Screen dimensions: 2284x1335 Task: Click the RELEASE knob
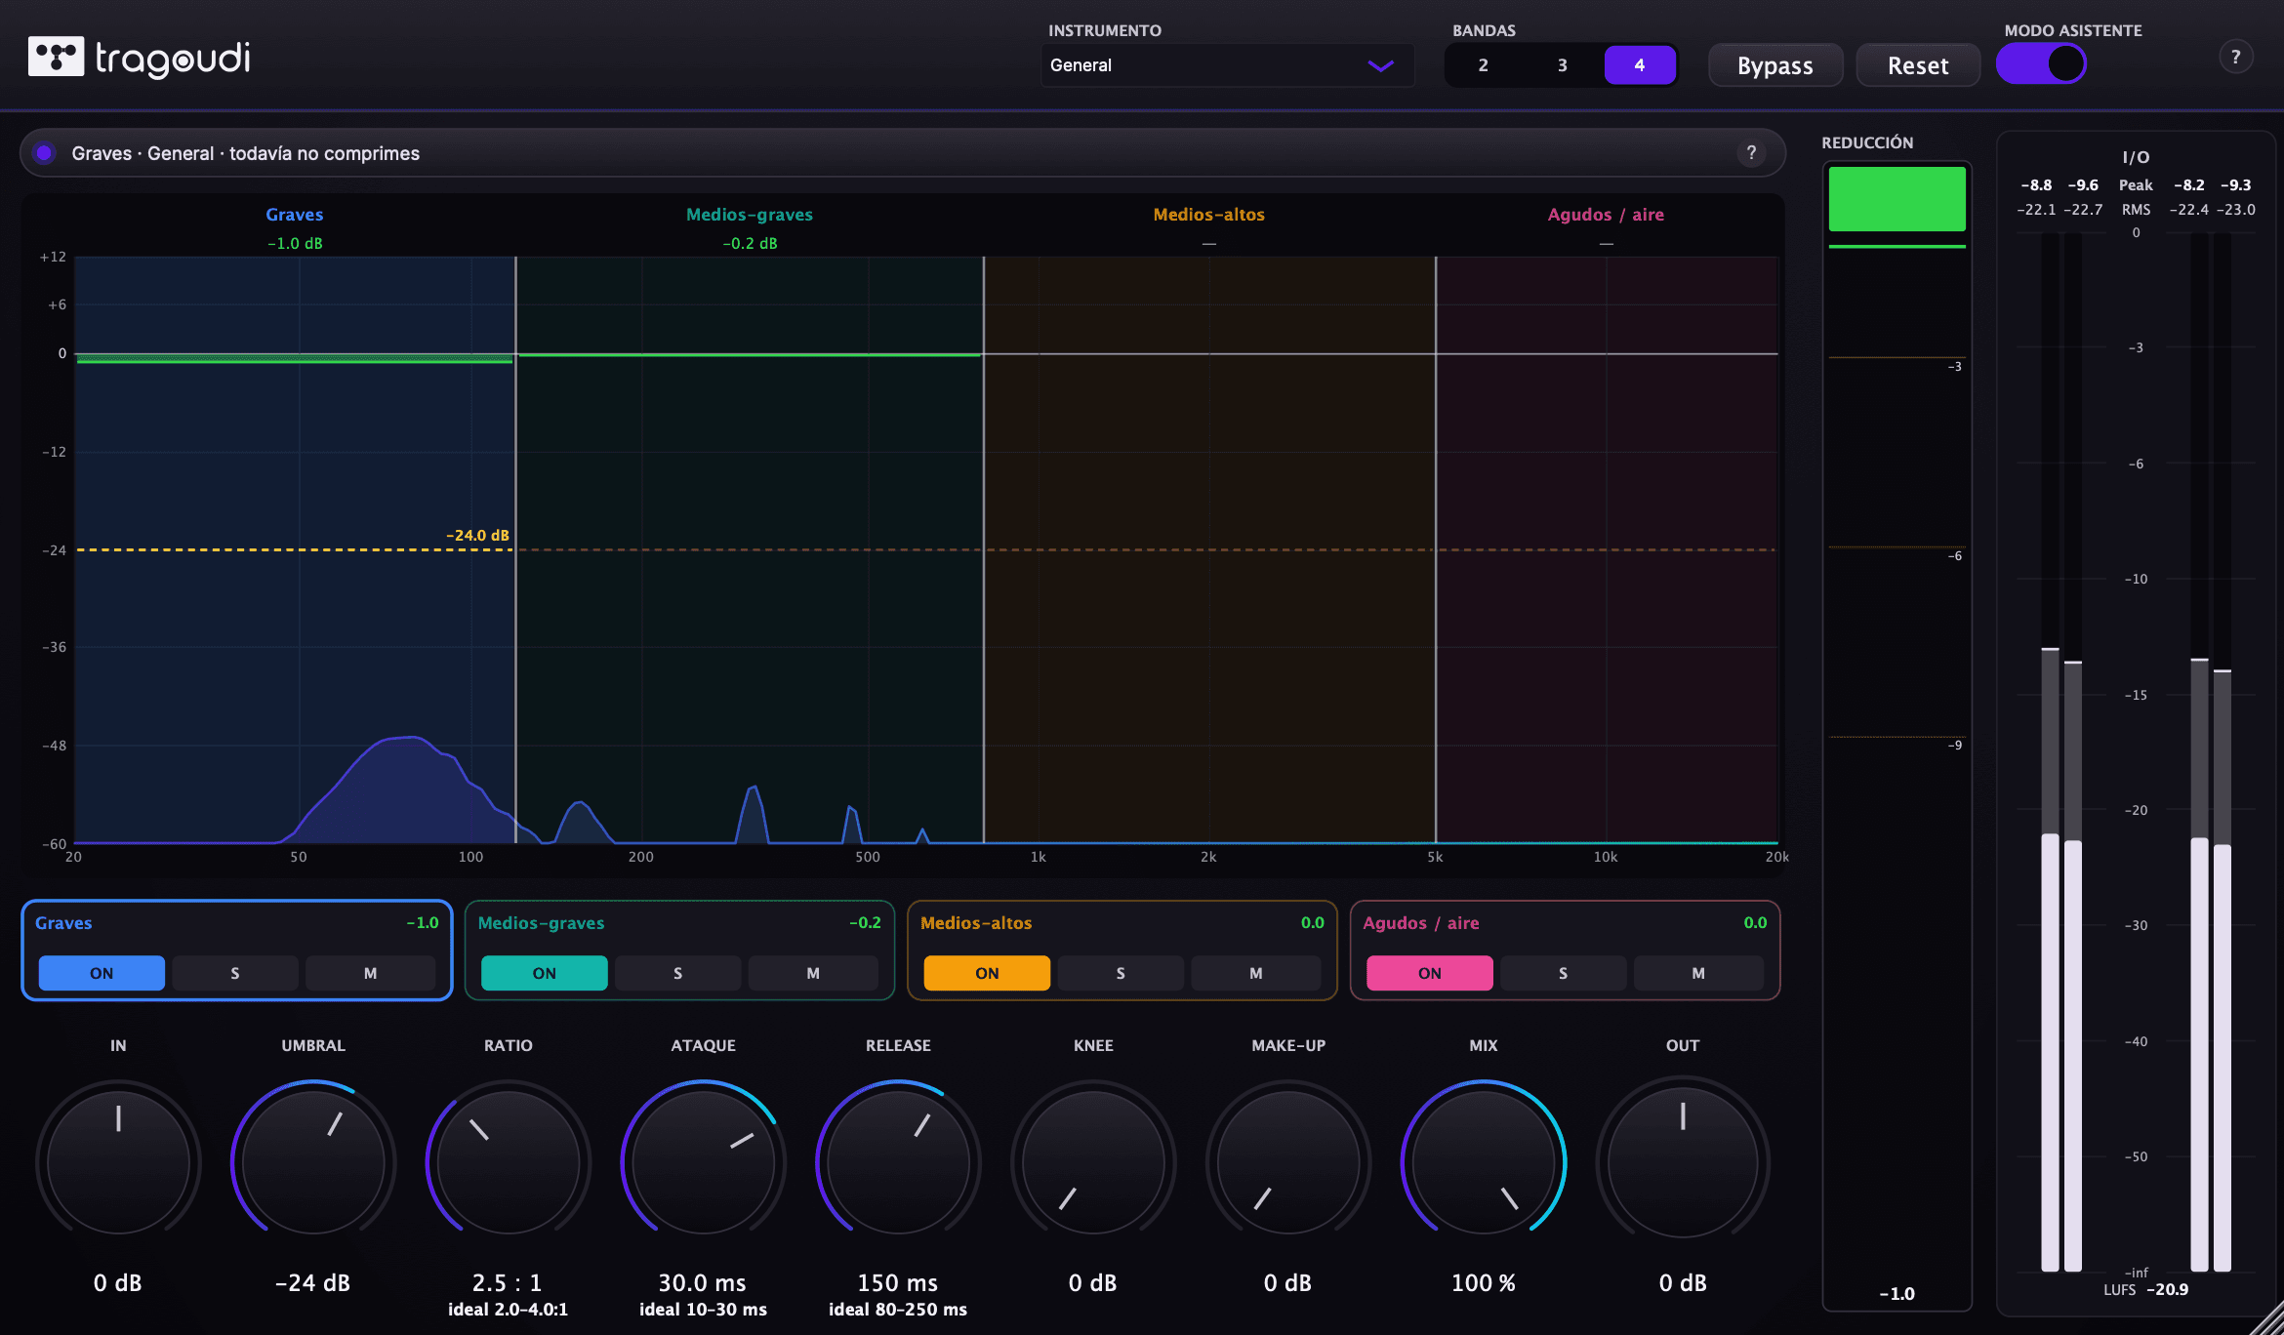[x=898, y=1160]
